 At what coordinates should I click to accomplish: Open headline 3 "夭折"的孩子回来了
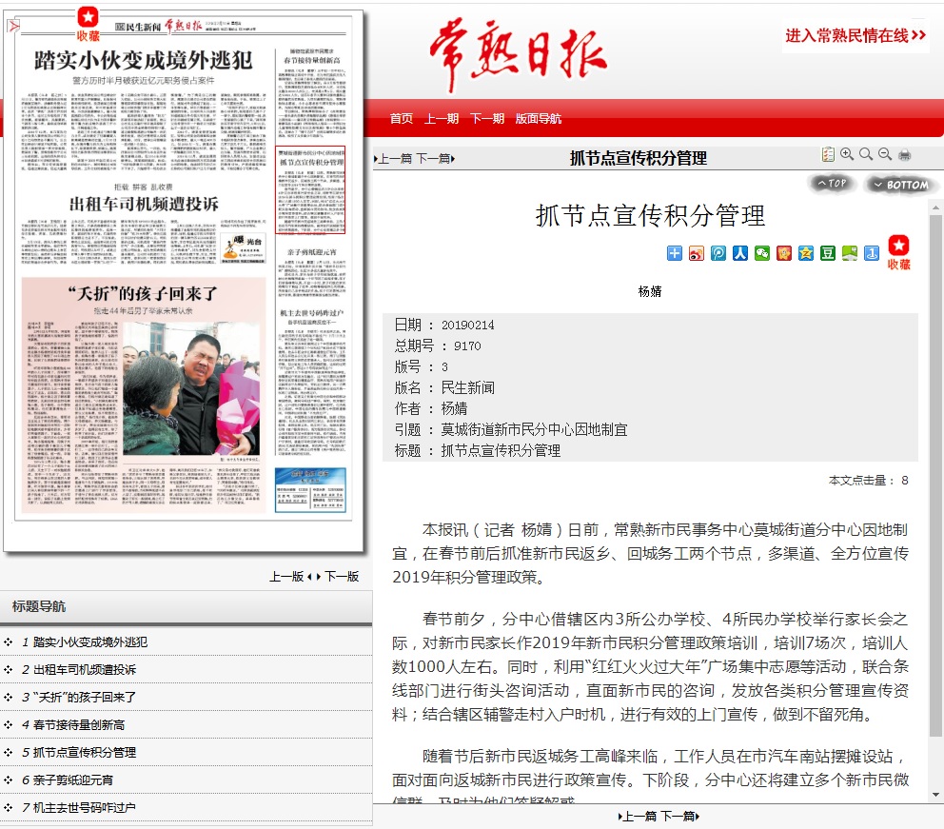tap(85, 697)
